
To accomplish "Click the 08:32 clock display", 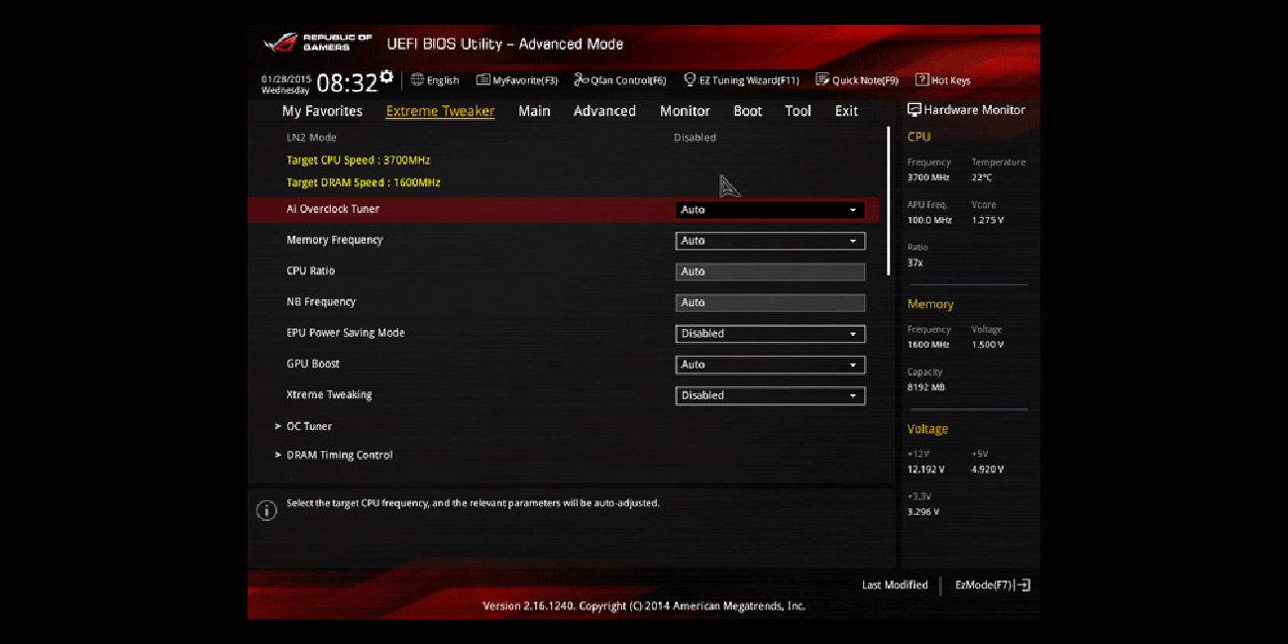I will [347, 82].
